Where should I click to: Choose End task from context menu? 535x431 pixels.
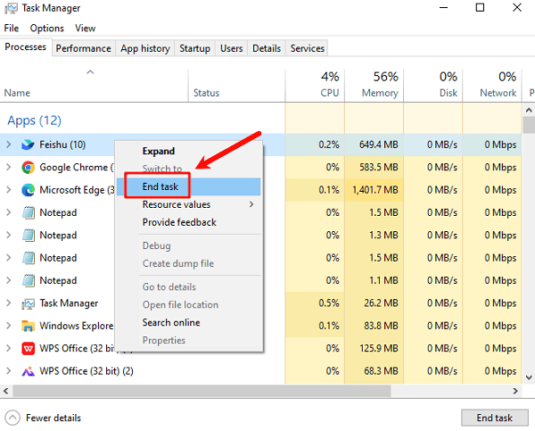[x=160, y=186]
